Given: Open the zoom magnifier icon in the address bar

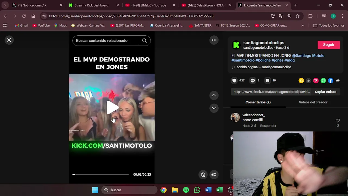Looking at the screenshot, I should tap(289, 16).
